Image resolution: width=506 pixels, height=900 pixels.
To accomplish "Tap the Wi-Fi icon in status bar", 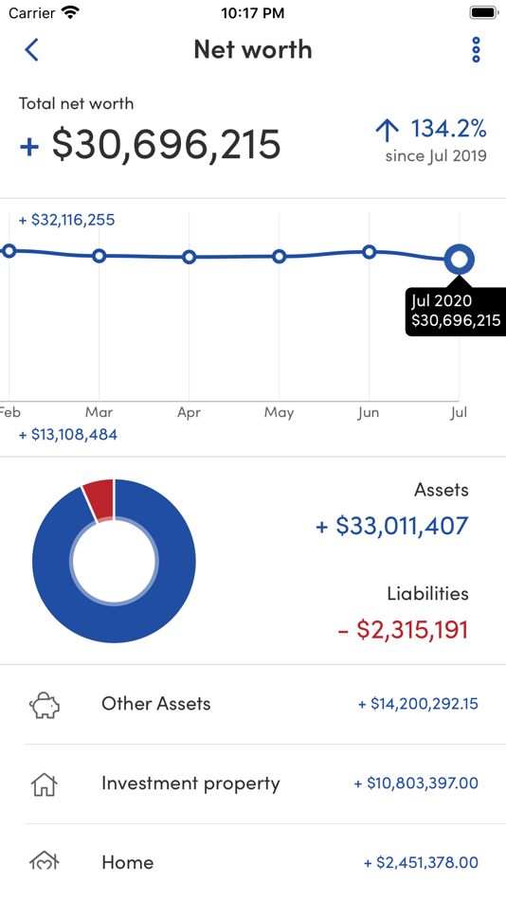I will [70, 12].
